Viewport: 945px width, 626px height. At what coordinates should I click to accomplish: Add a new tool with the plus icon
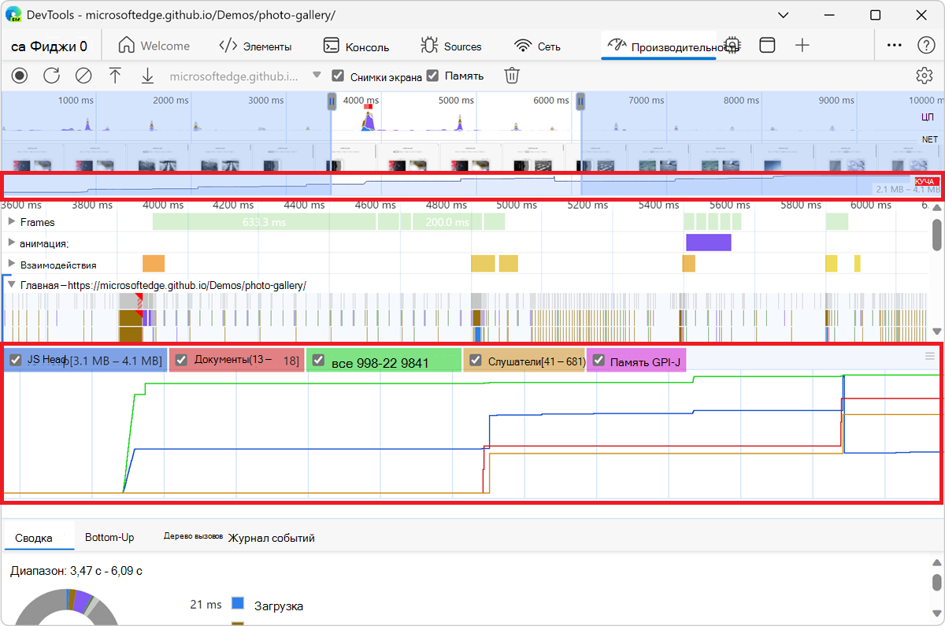pyautogui.click(x=802, y=46)
